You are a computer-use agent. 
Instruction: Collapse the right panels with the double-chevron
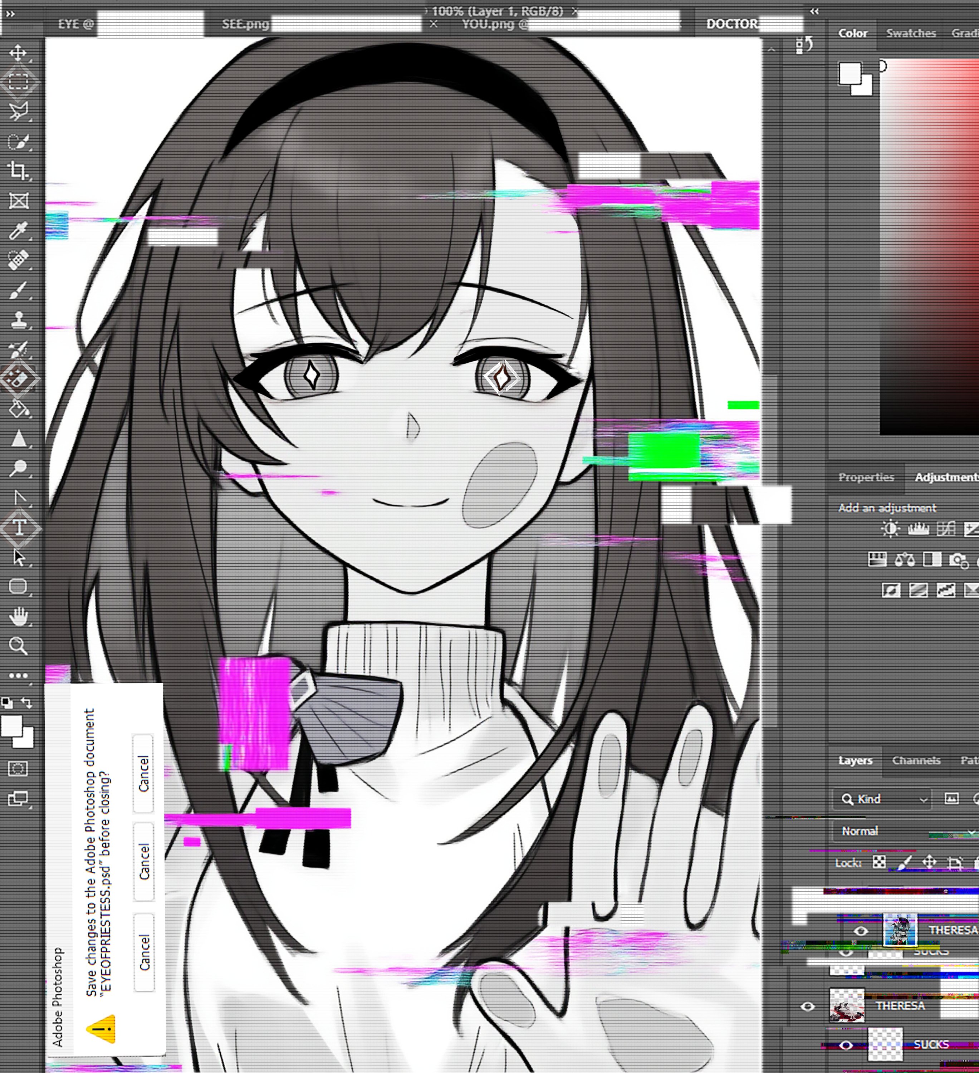[814, 11]
